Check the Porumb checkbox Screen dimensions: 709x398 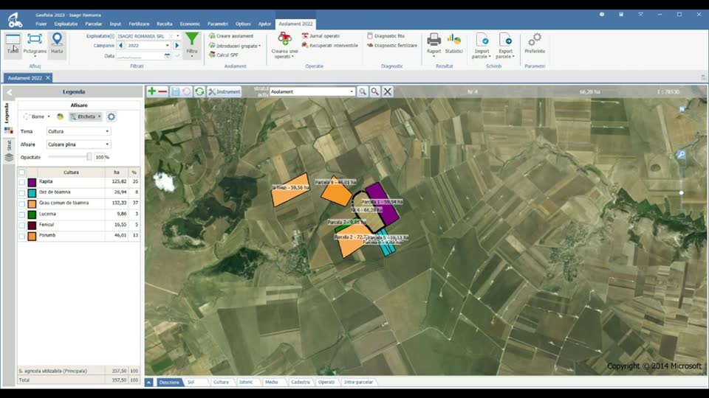(x=21, y=236)
